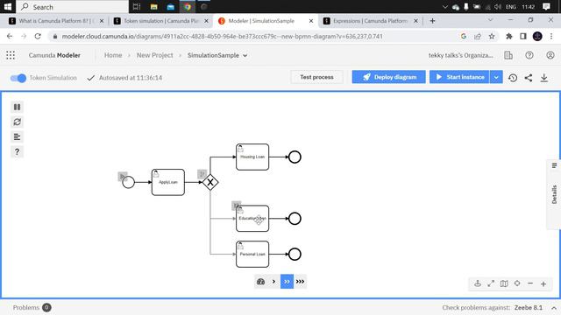Select the exclusive gateway diamond
561x315 pixels.
click(210, 182)
